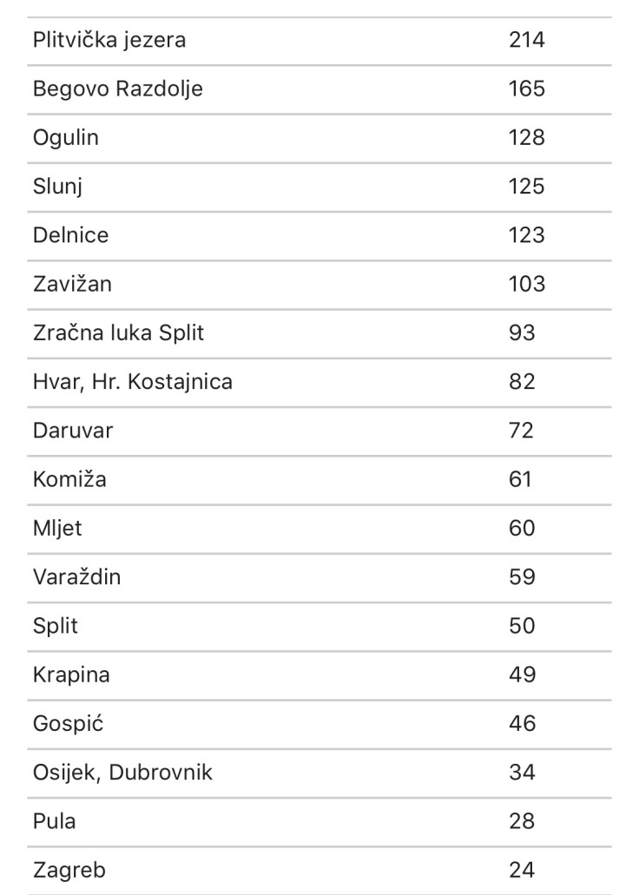This screenshot has width=639, height=895.
Task: Select the value 24 next to Zagreb
Action: [522, 869]
